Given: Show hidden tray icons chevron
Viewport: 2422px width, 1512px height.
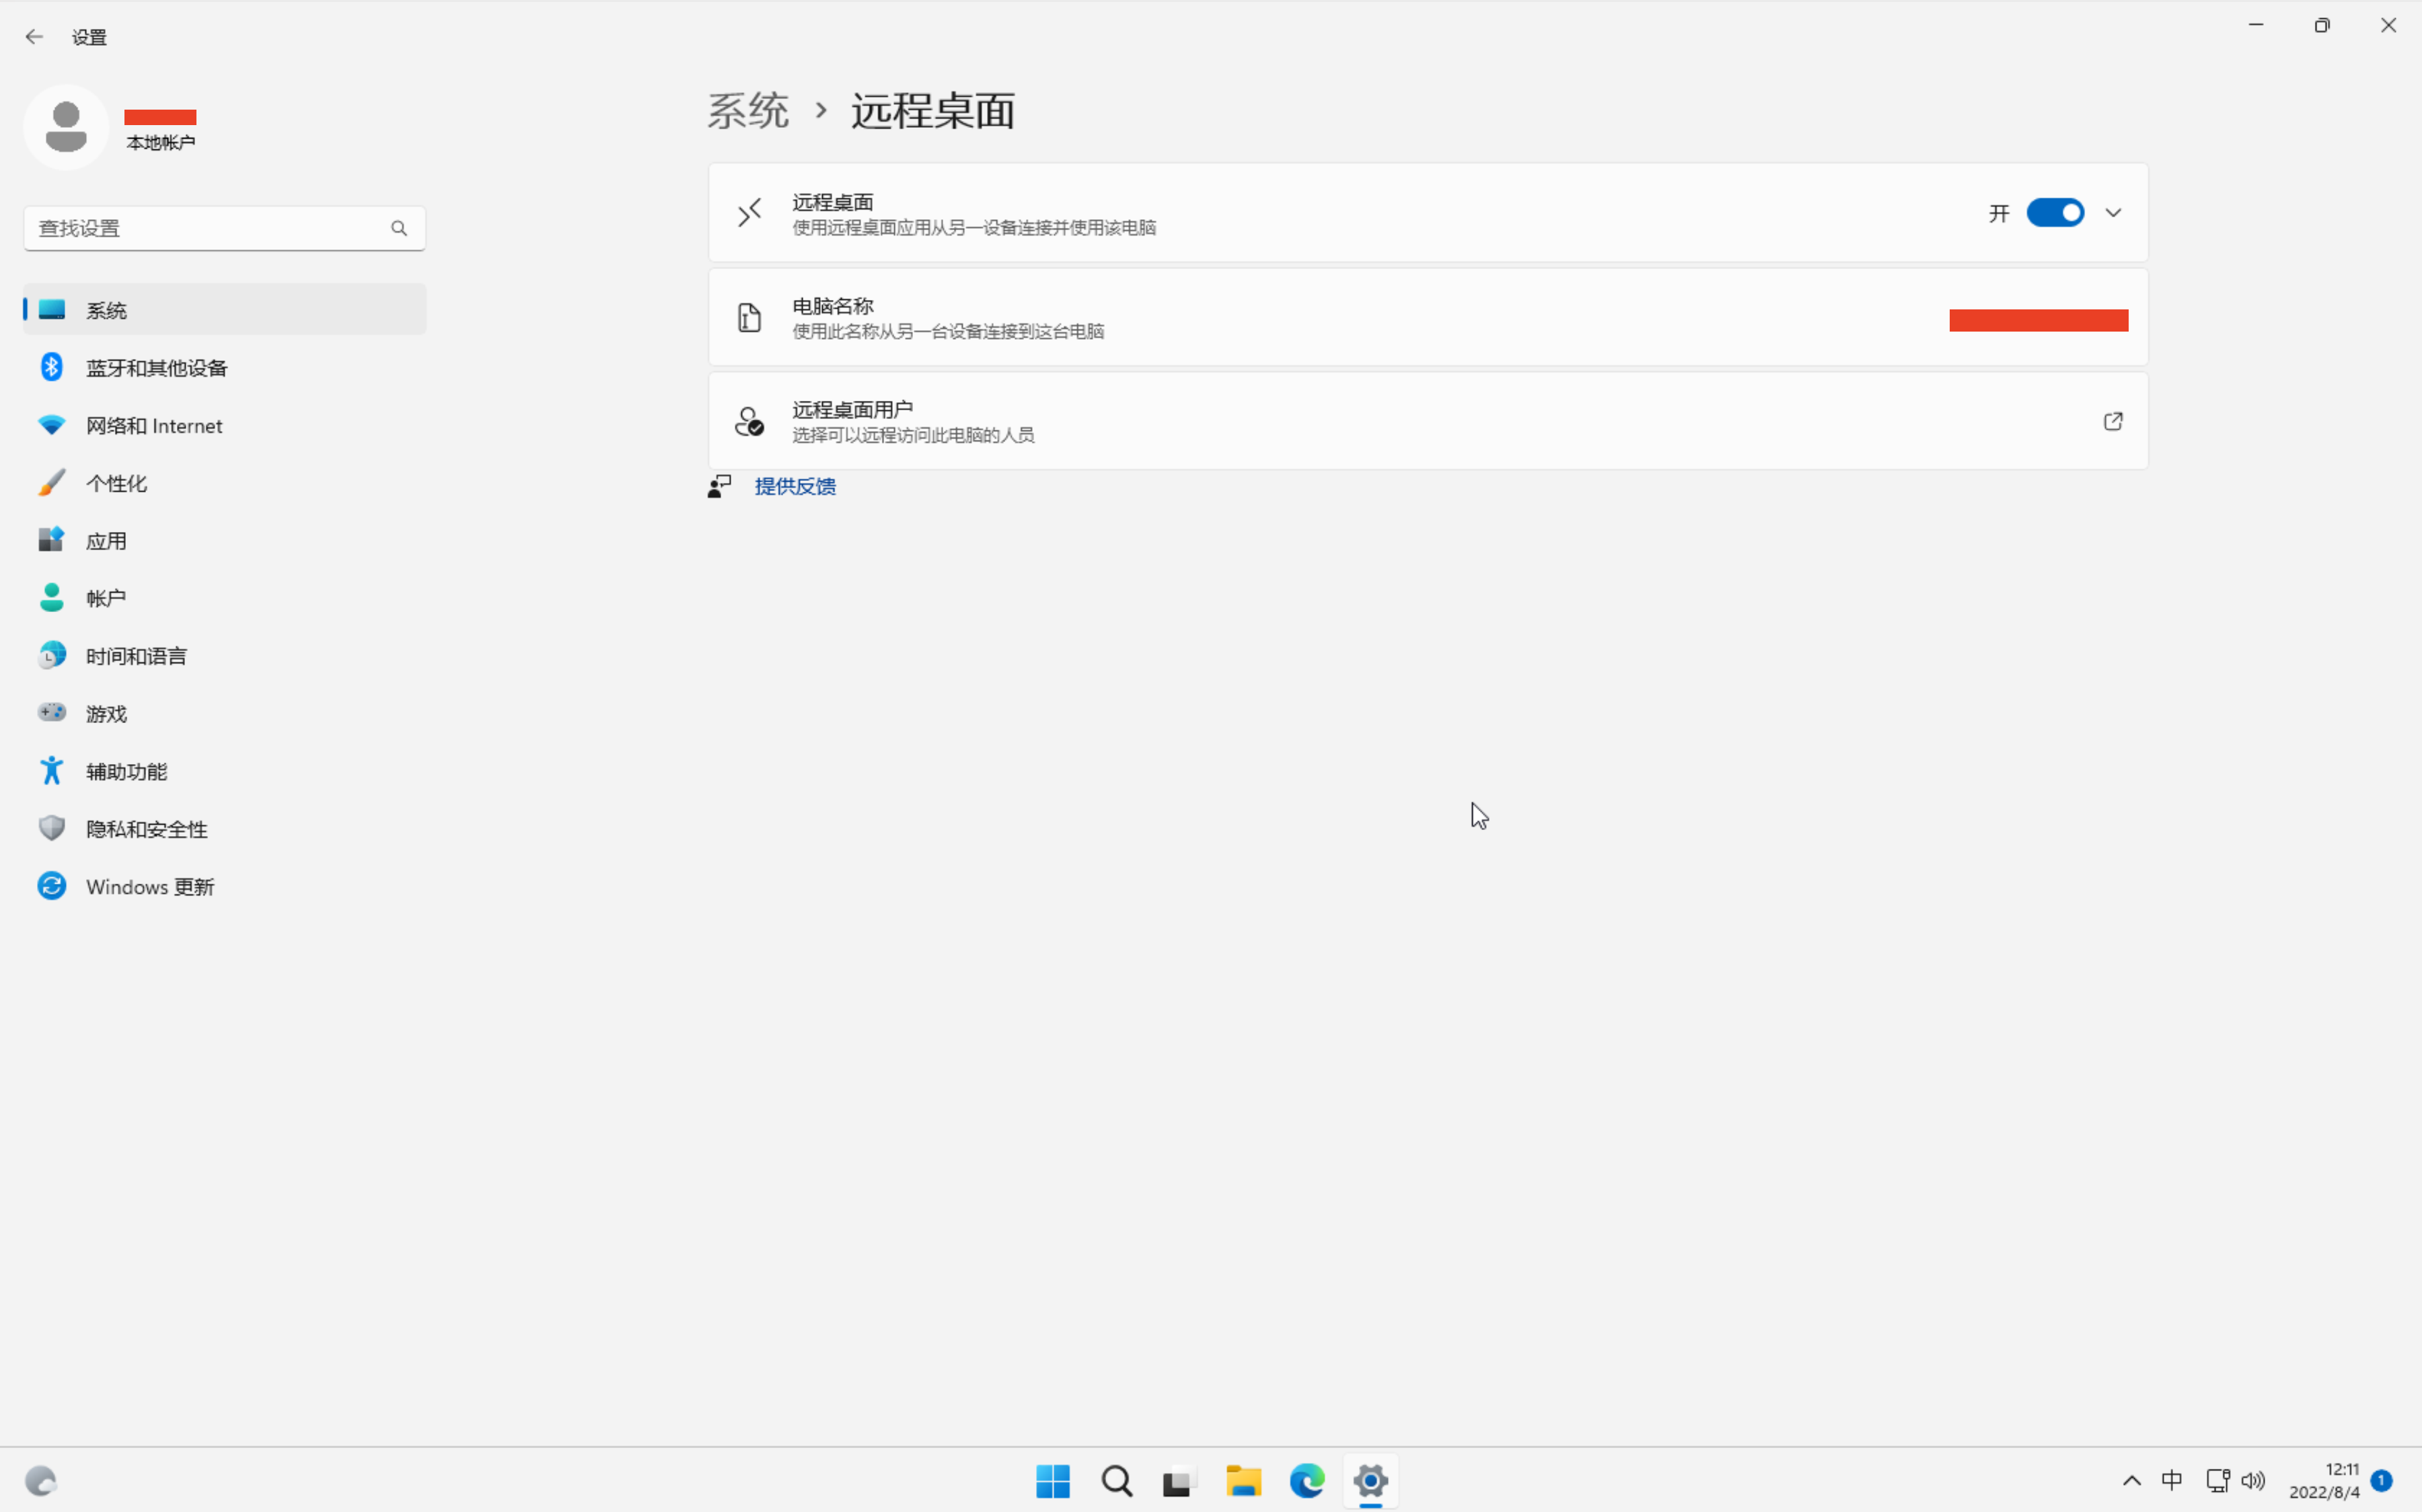Looking at the screenshot, I should coord(2131,1481).
